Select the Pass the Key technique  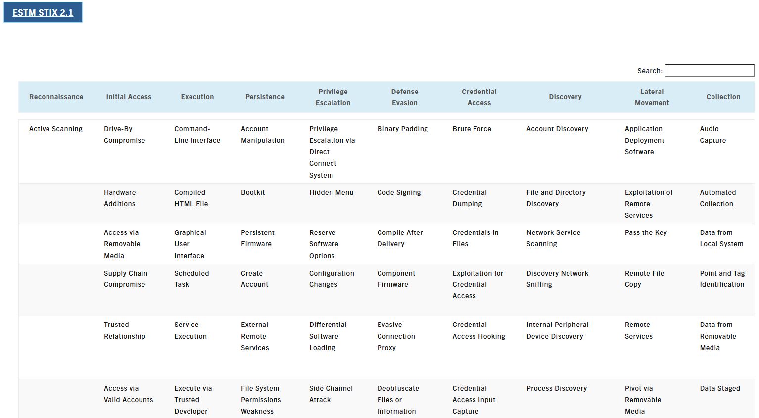point(646,232)
